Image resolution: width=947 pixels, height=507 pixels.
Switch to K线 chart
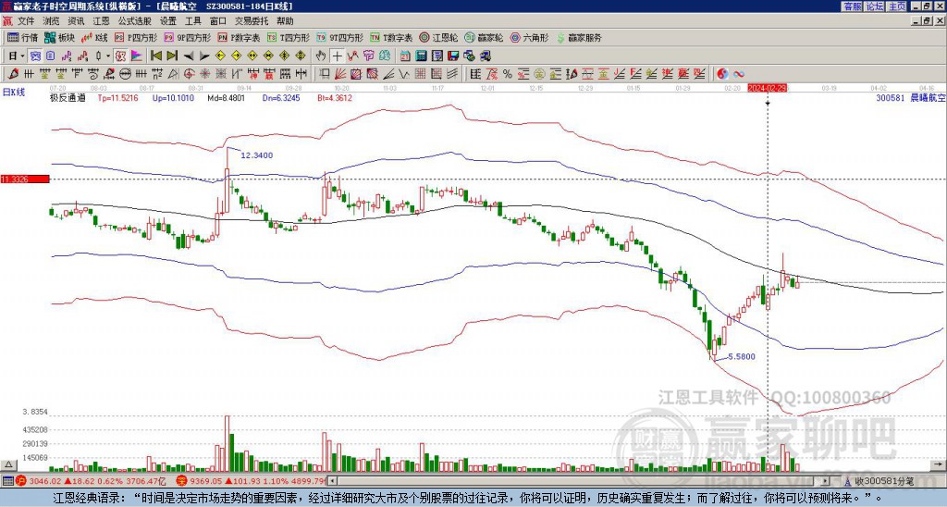[x=94, y=37]
